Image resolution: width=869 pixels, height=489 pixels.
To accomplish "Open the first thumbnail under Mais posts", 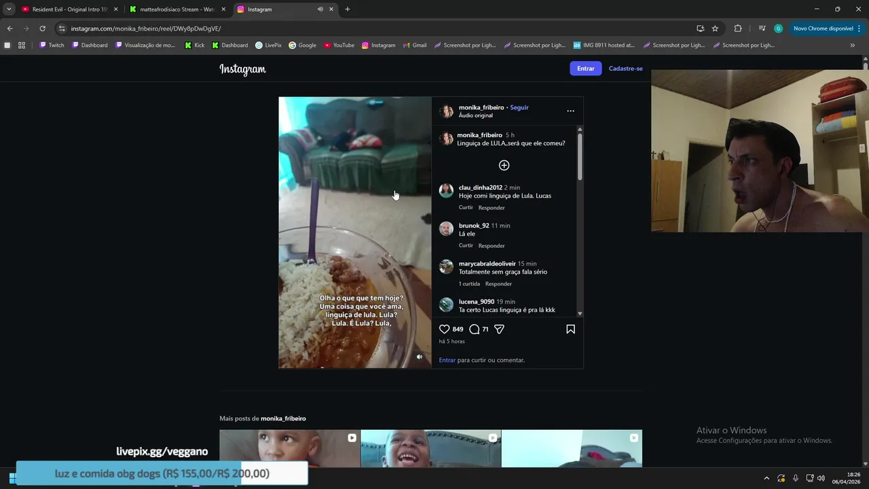I will click(290, 448).
